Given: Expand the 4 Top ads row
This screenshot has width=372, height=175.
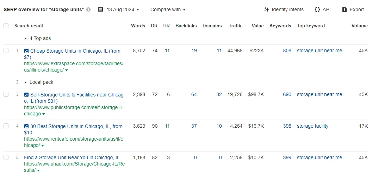Looking at the screenshot, I should click(37, 38).
